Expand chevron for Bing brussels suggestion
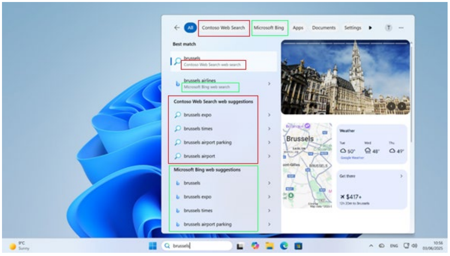This screenshot has height=256, width=450. [269, 183]
